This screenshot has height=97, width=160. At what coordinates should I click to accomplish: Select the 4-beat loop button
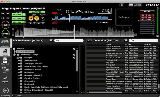point(30,23)
